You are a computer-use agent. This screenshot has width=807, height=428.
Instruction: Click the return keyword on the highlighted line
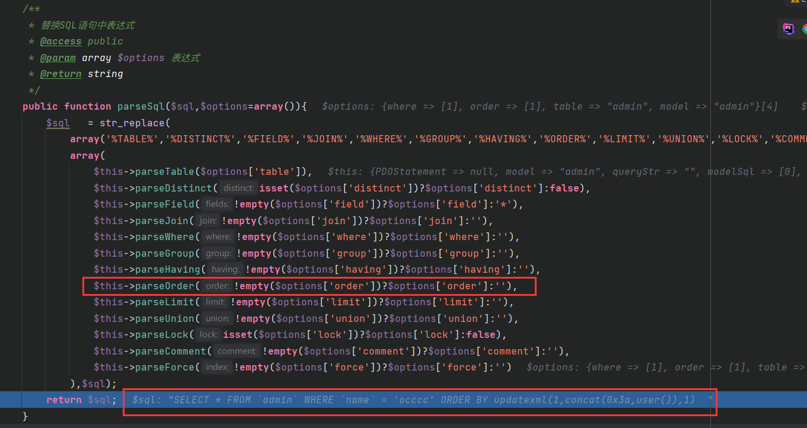64,400
